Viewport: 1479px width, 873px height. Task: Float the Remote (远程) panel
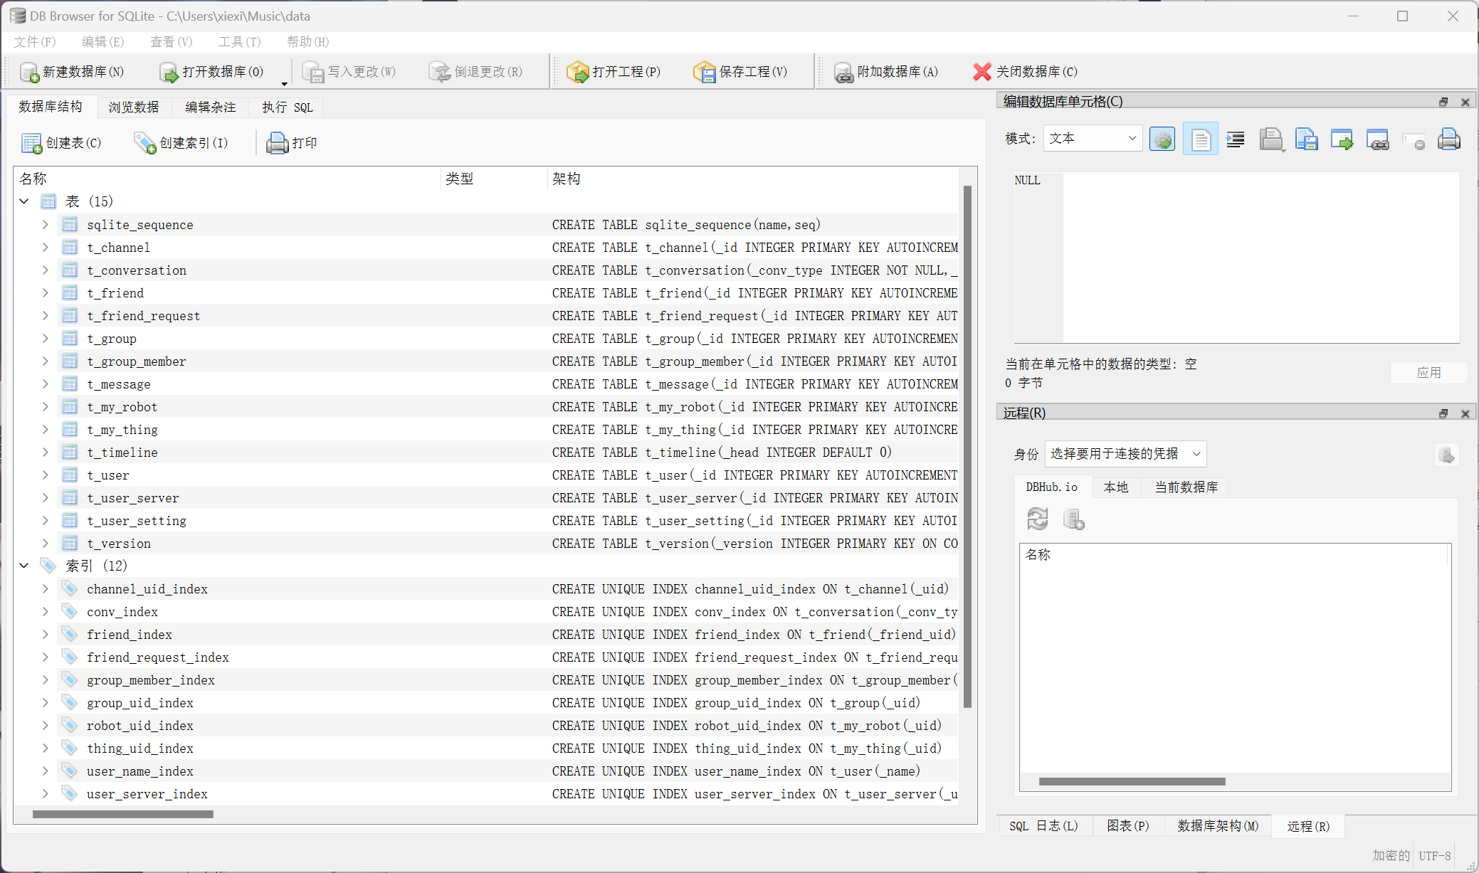coord(1444,413)
